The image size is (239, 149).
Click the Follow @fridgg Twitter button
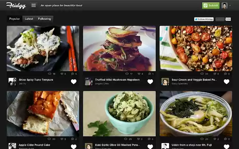(x=204, y=19)
